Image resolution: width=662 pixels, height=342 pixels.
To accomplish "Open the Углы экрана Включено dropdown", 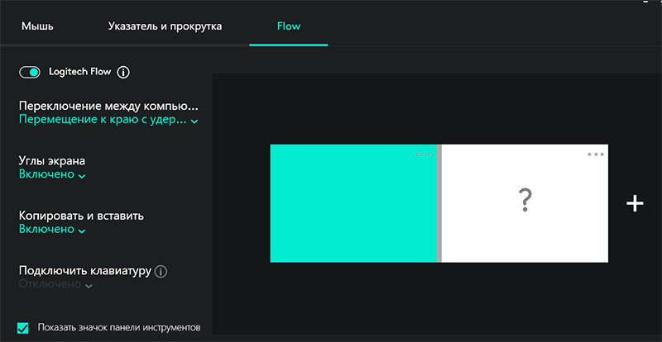I will pos(52,175).
